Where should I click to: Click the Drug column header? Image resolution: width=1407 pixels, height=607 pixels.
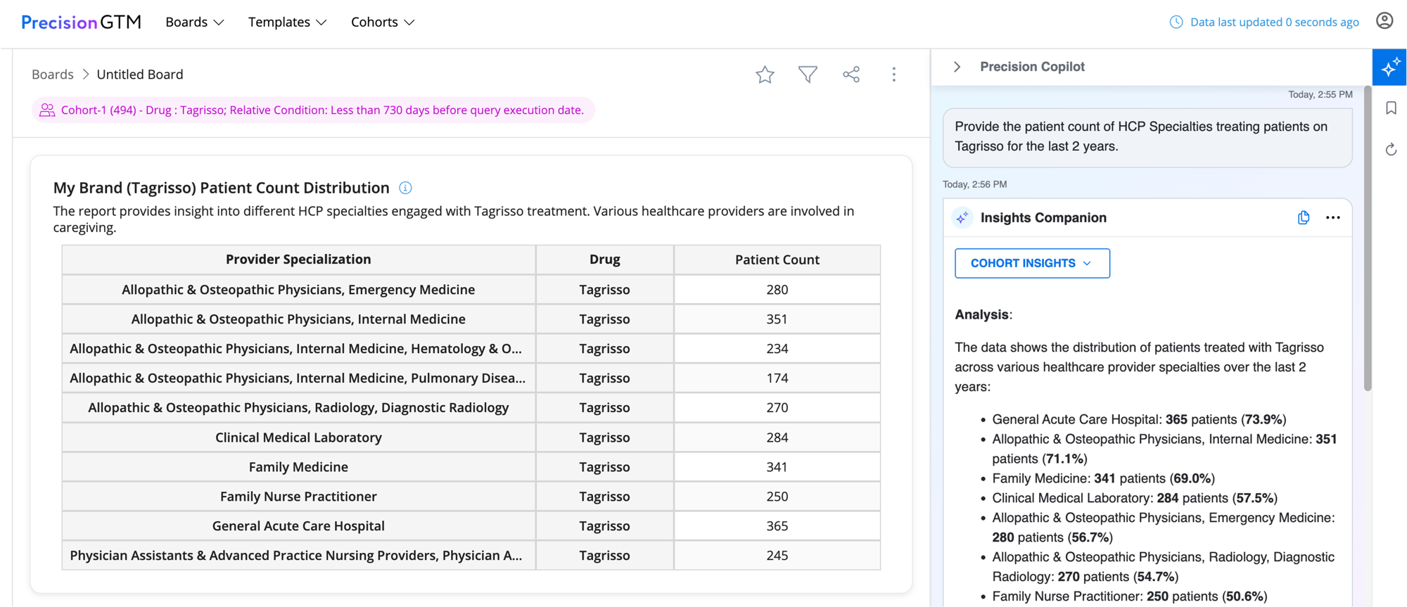point(605,260)
